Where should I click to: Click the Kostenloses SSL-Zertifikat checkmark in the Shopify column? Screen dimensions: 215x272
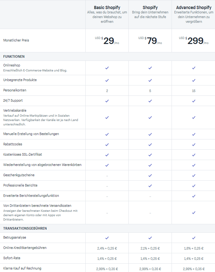coord(150,155)
